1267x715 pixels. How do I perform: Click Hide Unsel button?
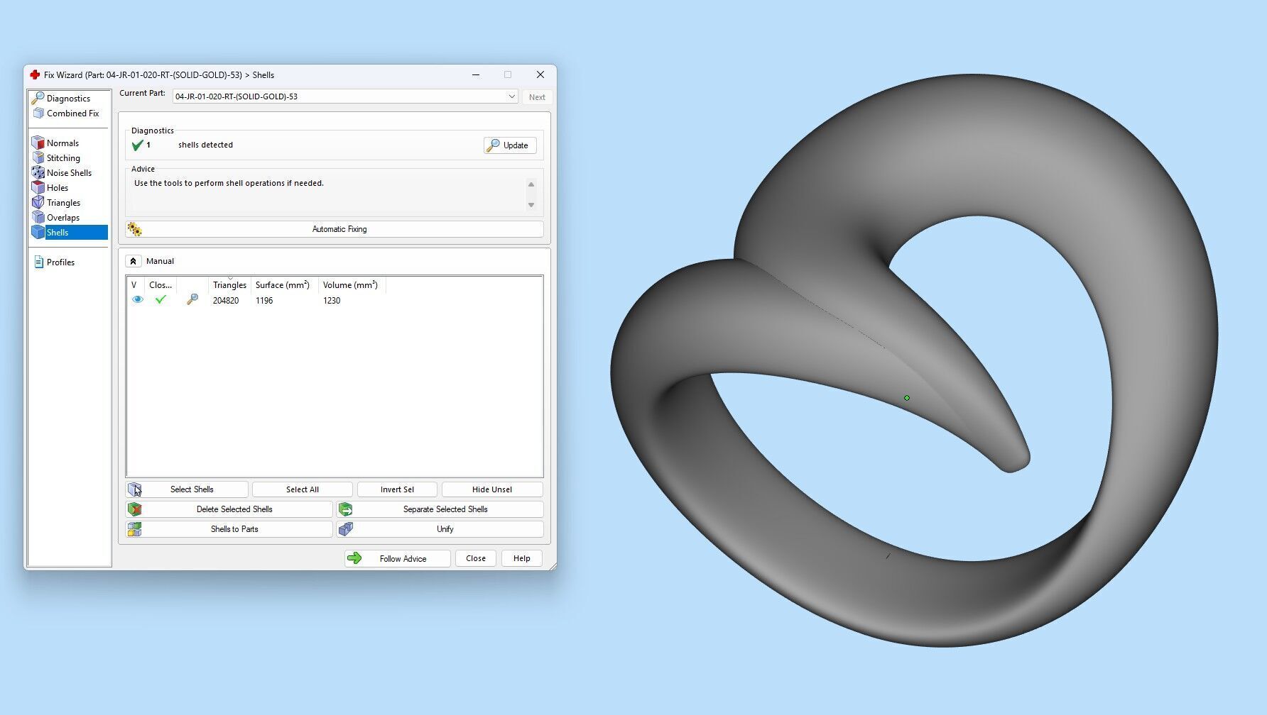pyautogui.click(x=492, y=489)
